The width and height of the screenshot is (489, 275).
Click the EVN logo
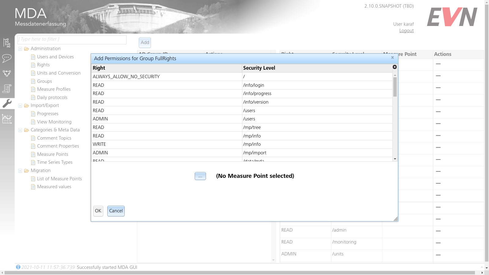(x=453, y=17)
